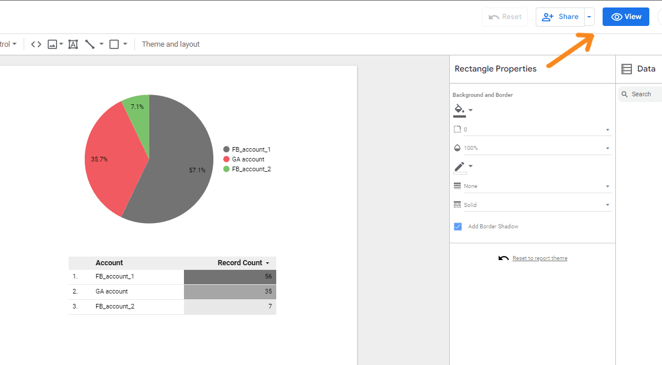Switch to View mode
Image resolution: width=662 pixels, height=365 pixels.
tap(626, 17)
